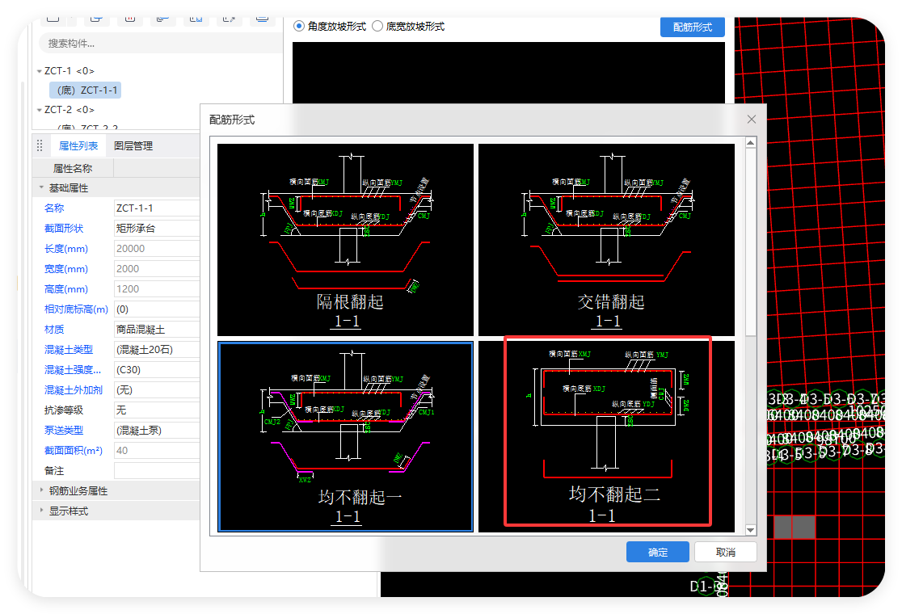Click the 属性名称 column header
This screenshot has width=902, height=614.
coord(73,169)
